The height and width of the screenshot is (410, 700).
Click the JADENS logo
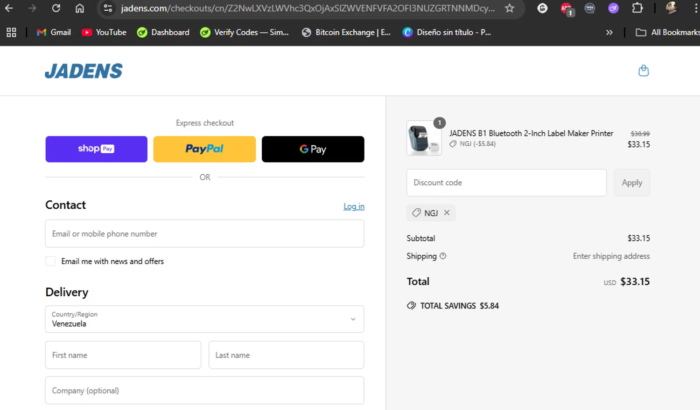84,71
